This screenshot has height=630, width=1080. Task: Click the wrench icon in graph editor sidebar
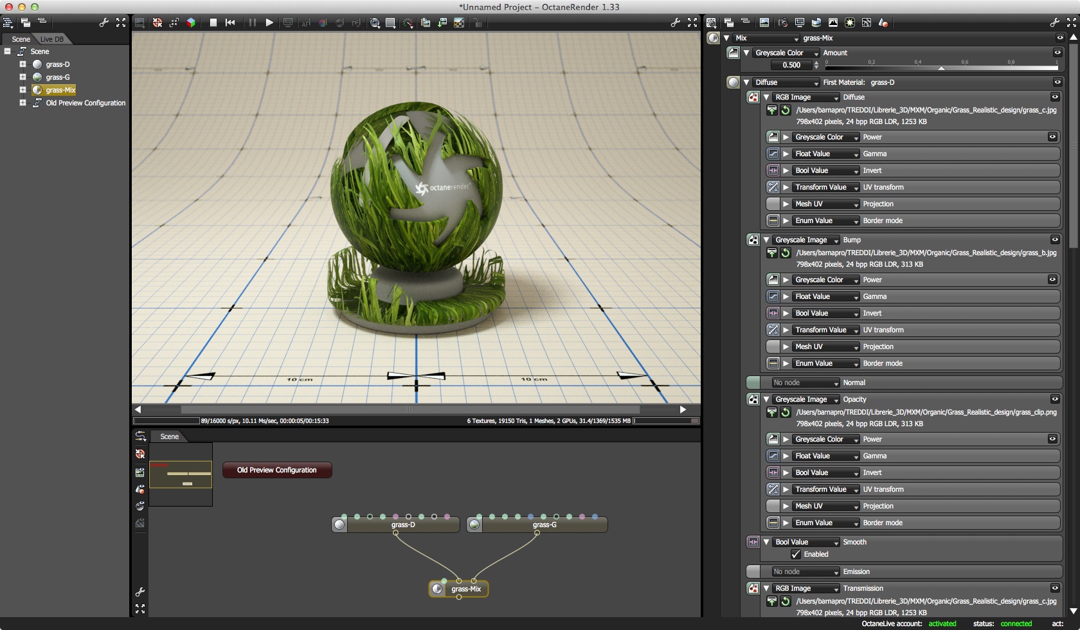tap(140, 591)
